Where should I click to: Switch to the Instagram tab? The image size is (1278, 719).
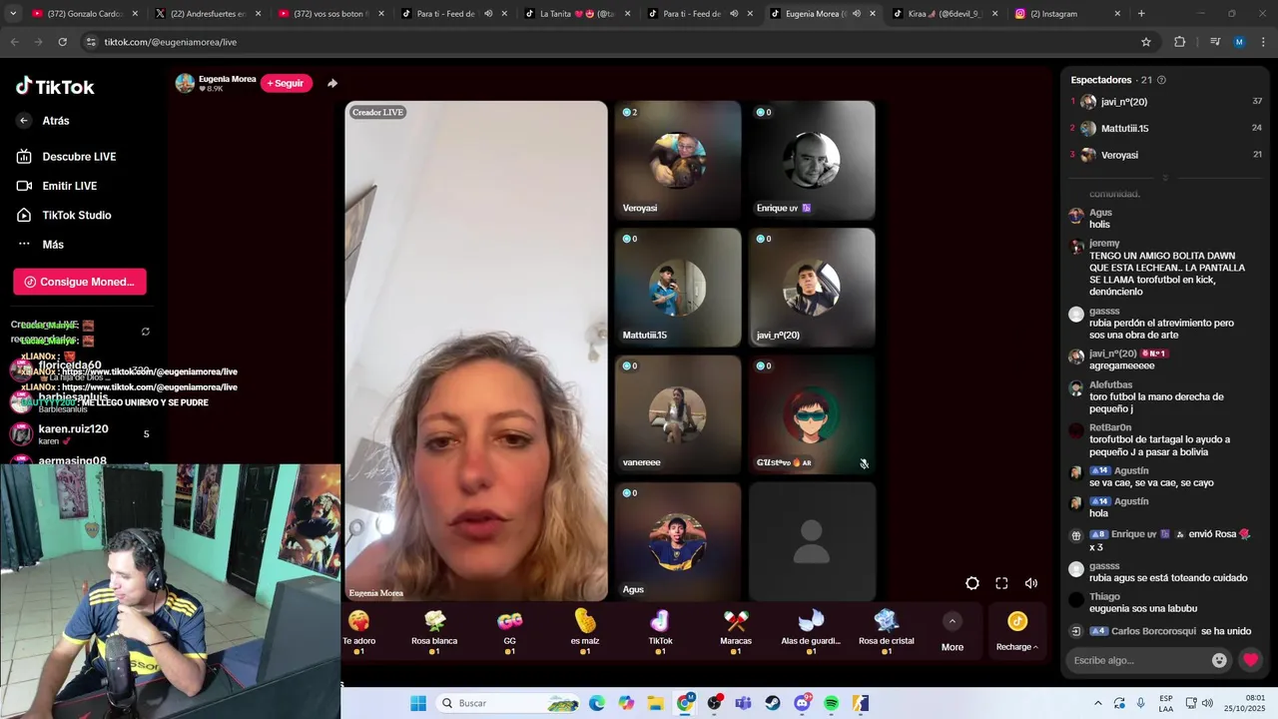[x=1066, y=14]
